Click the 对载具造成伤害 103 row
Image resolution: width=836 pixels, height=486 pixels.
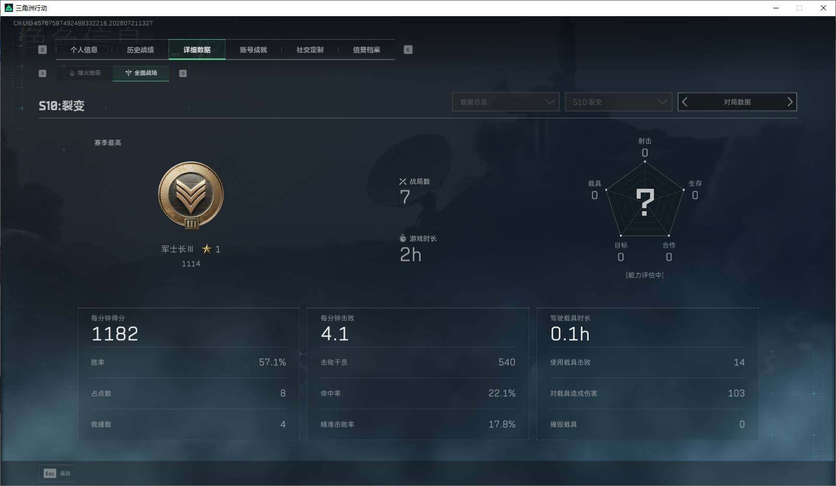point(648,394)
